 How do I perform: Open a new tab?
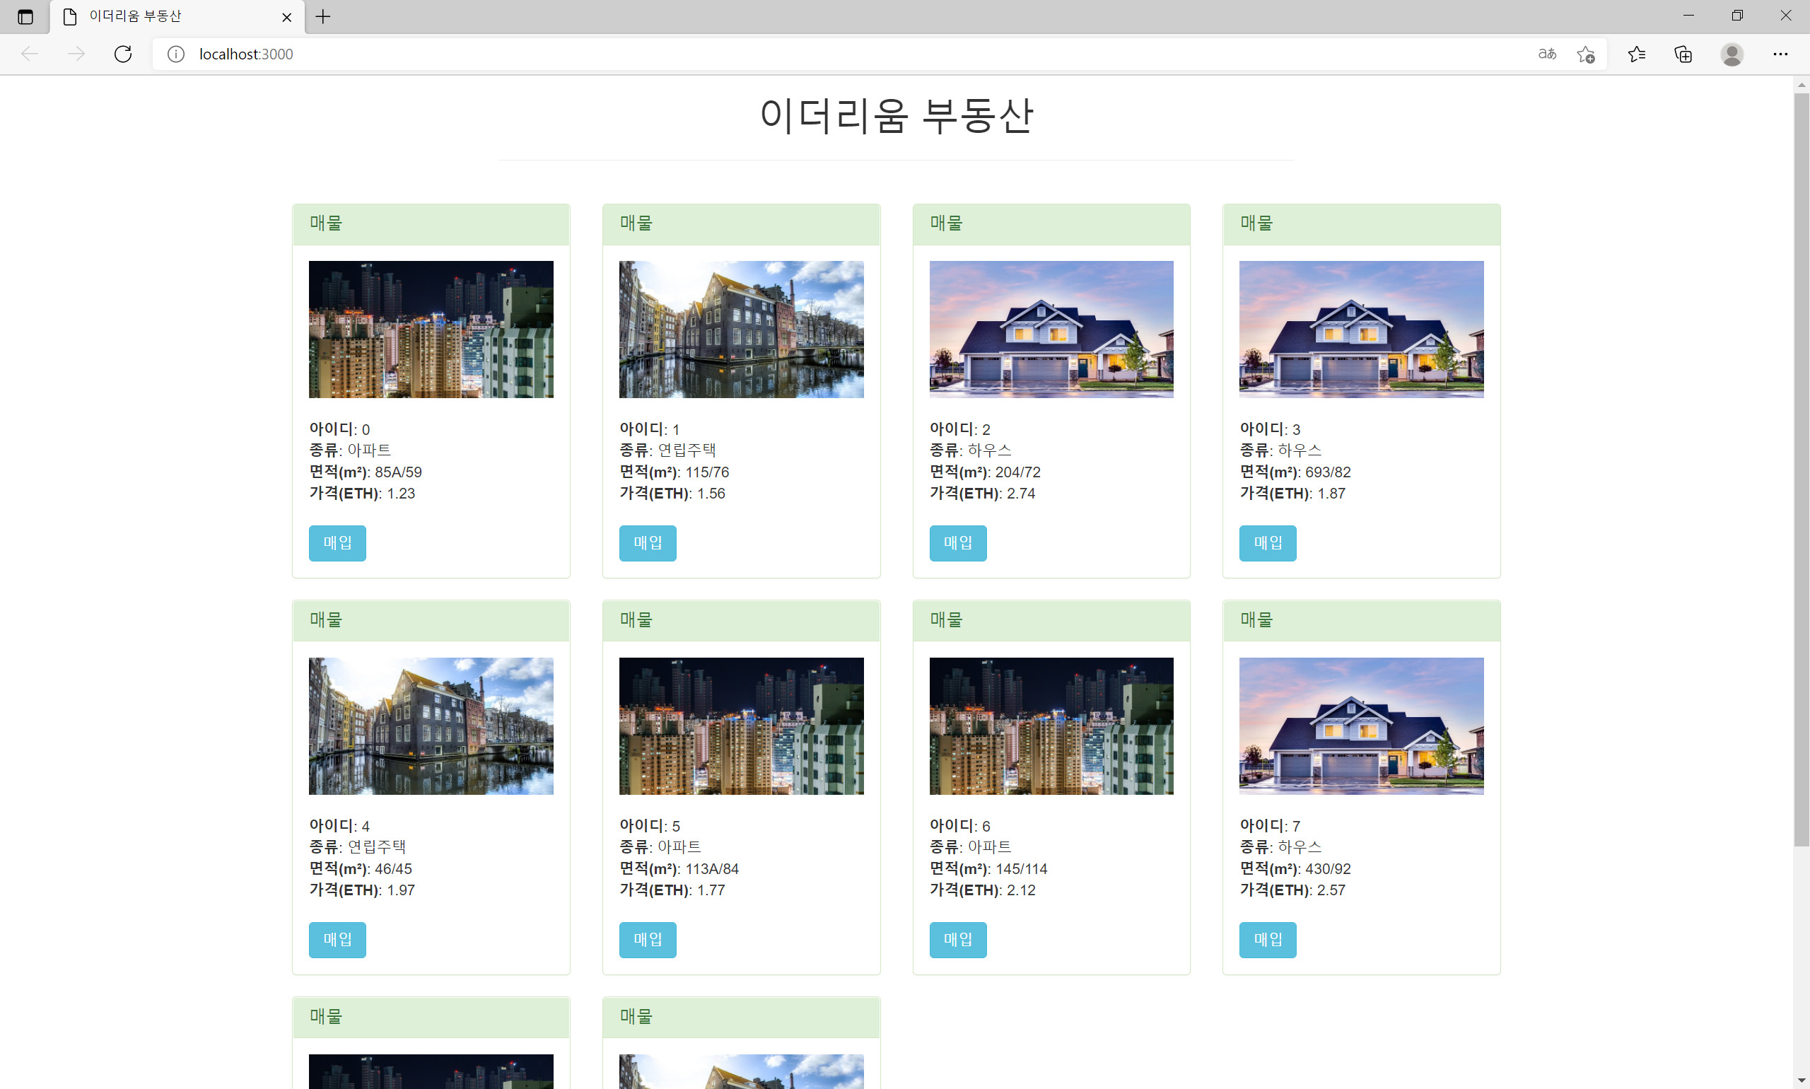(323, 16)
